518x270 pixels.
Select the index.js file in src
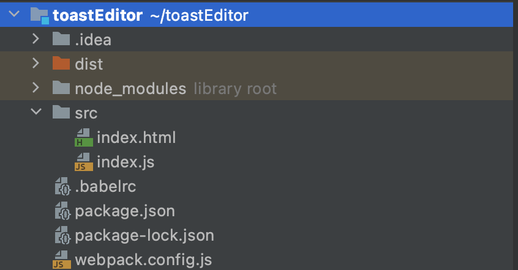click(x=126, y=162)
